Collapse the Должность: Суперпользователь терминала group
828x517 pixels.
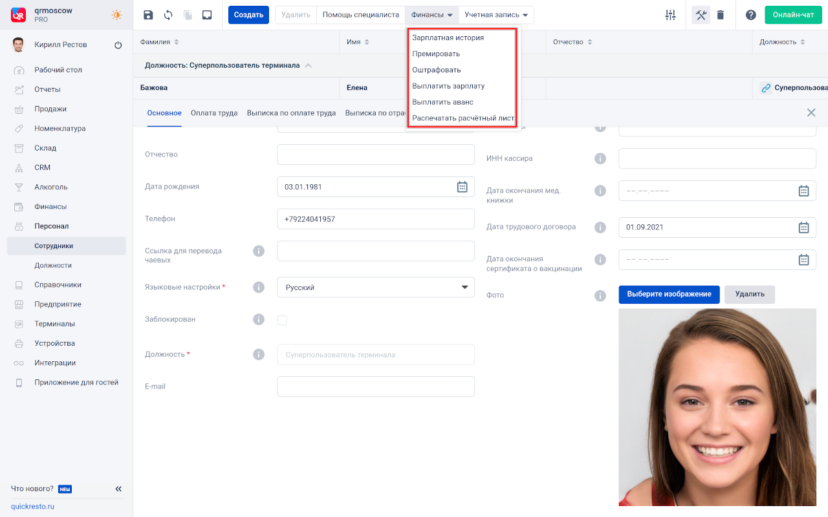click(308, 65)
